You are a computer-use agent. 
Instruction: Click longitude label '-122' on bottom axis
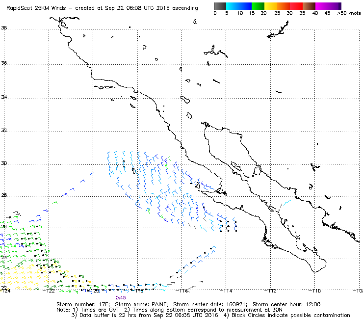(49, 291)
